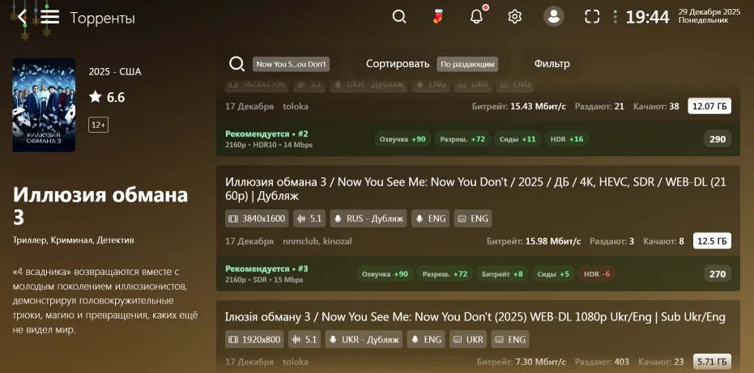Image resolution: width=754 pixels, height=373 pixels.
Task: Click the RUS - Дубляж audio tag
Action: 368,218
